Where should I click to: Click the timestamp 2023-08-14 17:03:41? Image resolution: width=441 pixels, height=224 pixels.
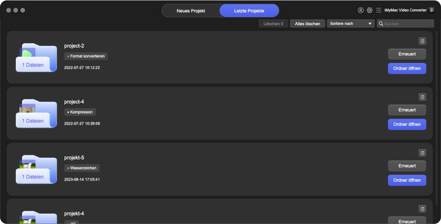point(82,179)
